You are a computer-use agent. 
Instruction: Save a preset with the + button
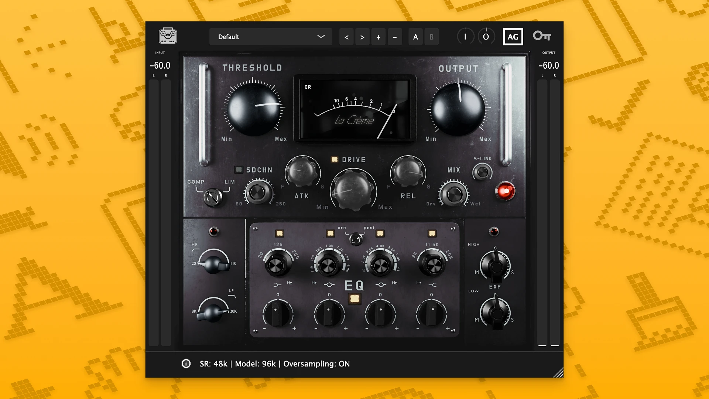point(378,37)
